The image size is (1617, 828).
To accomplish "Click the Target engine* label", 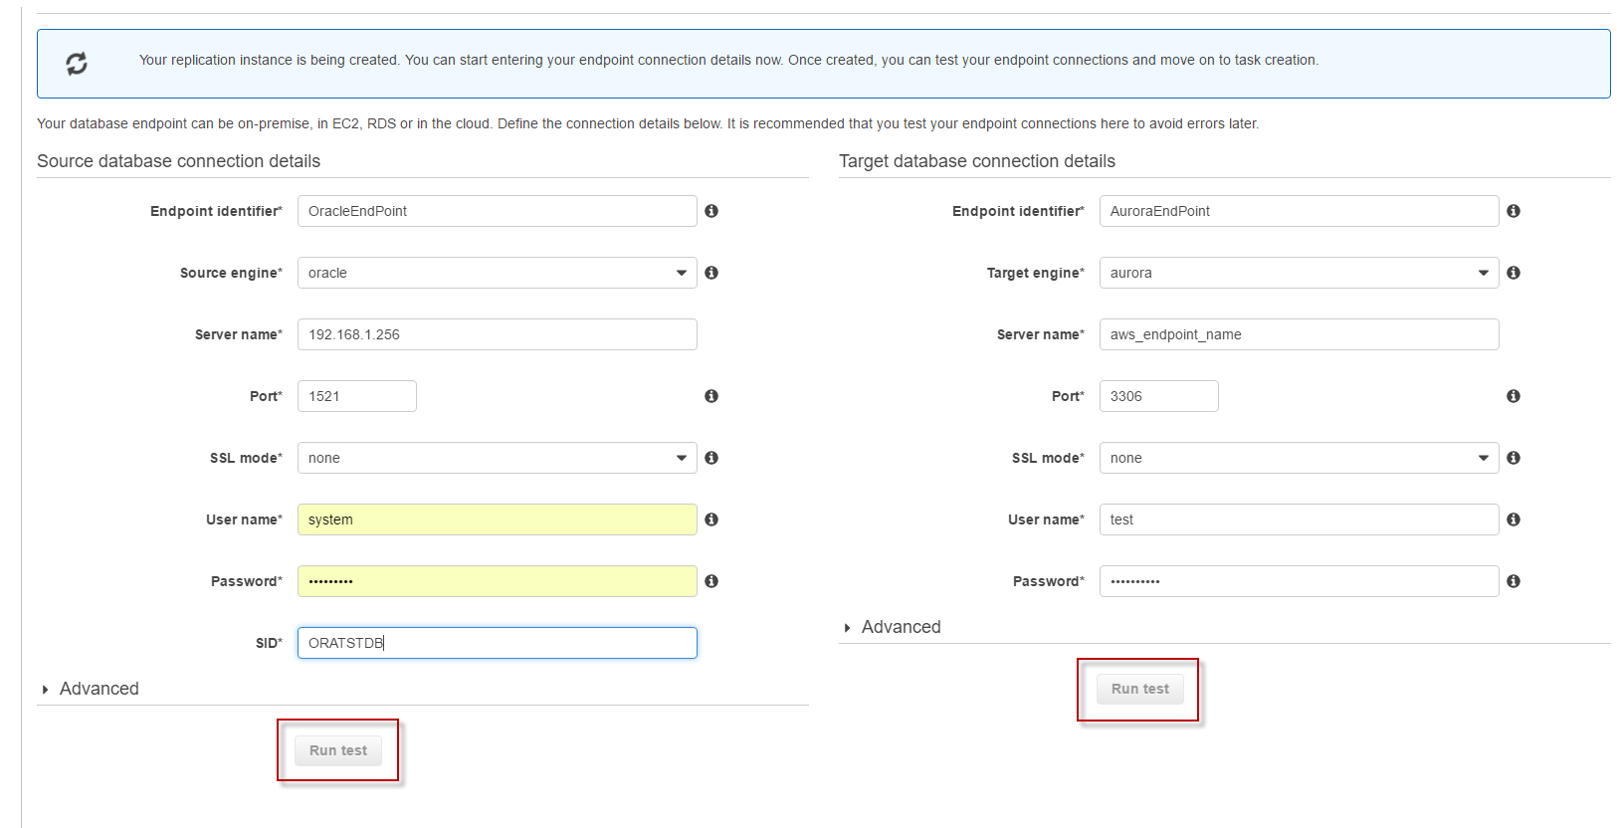I will point(1036,273).
